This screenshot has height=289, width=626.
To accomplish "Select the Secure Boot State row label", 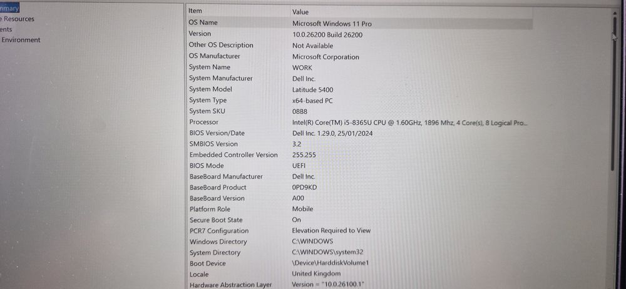I will tap(216, 220).
